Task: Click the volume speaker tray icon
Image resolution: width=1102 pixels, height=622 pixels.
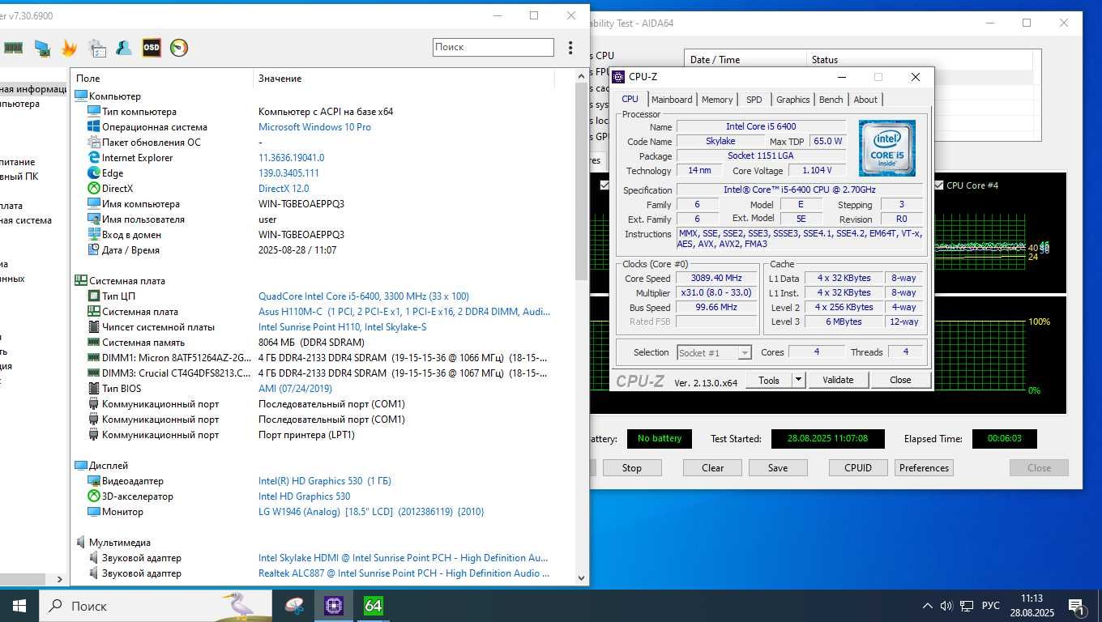Action: (x=946, y=606)
